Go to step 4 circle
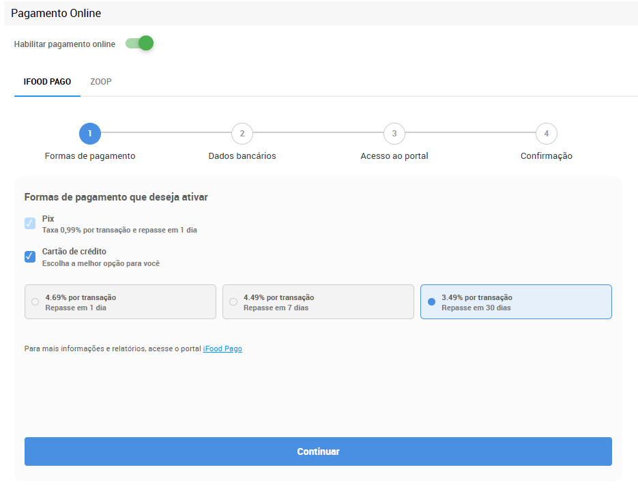This screenshot has height=489, width=638. (x=547, y=134)
